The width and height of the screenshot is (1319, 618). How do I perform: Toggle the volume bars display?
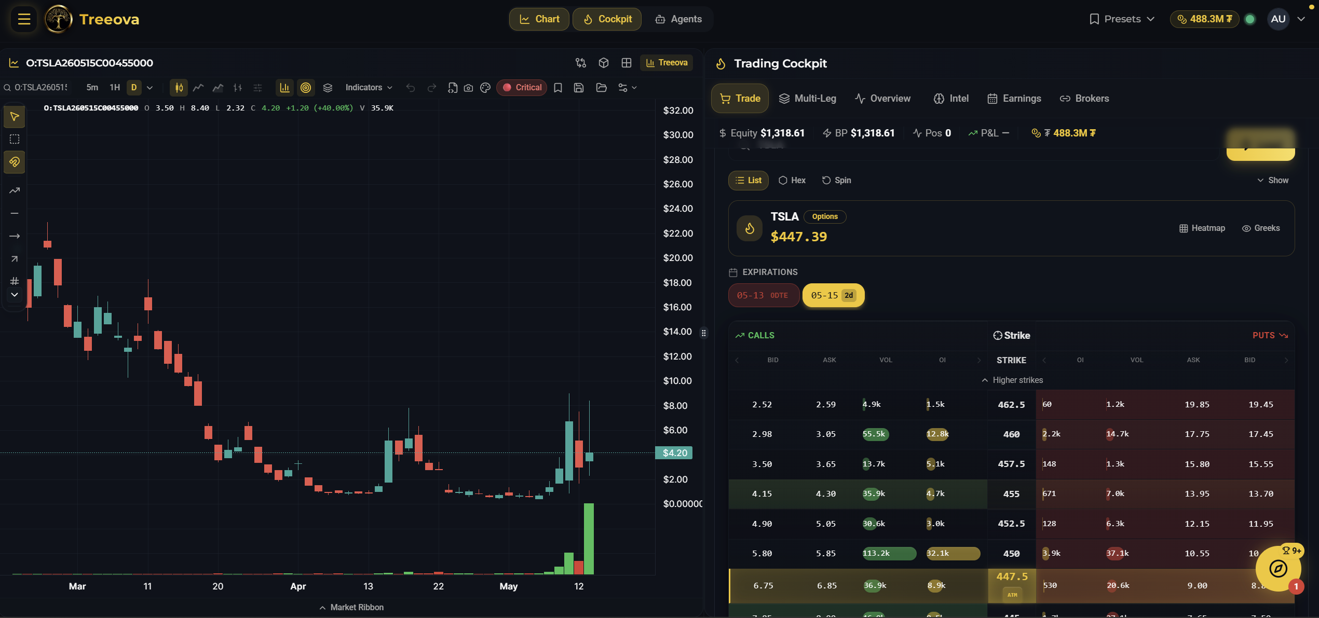click(284, 88)
